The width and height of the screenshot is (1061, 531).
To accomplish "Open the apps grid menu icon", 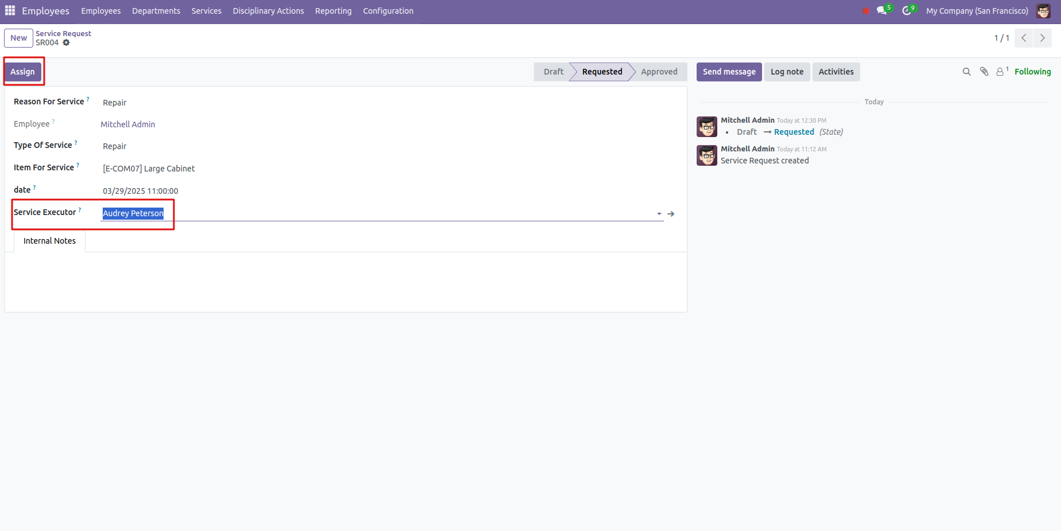I will click(x=10, y=11).
